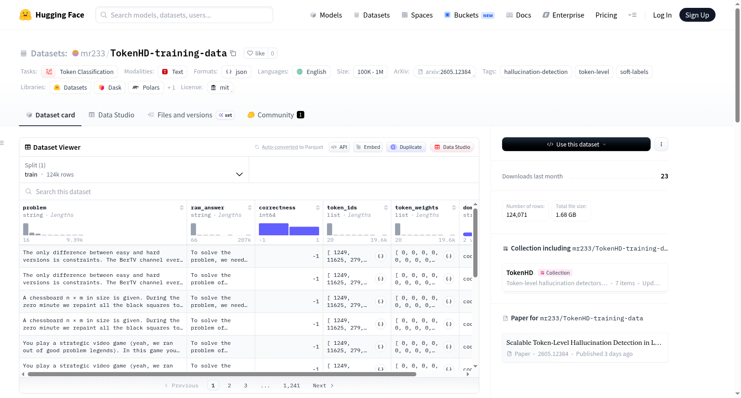The height and width of the screenshot is (398, 741).
Task: Click the problem lengths histogram
Action: [x=53, y=229]
